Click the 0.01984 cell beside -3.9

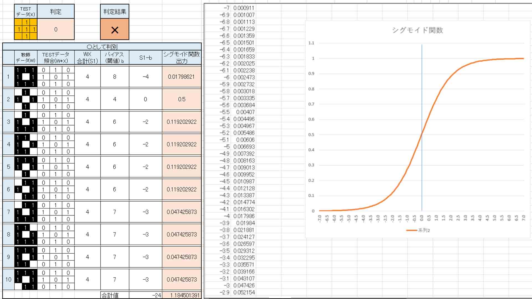coord(245,223)
